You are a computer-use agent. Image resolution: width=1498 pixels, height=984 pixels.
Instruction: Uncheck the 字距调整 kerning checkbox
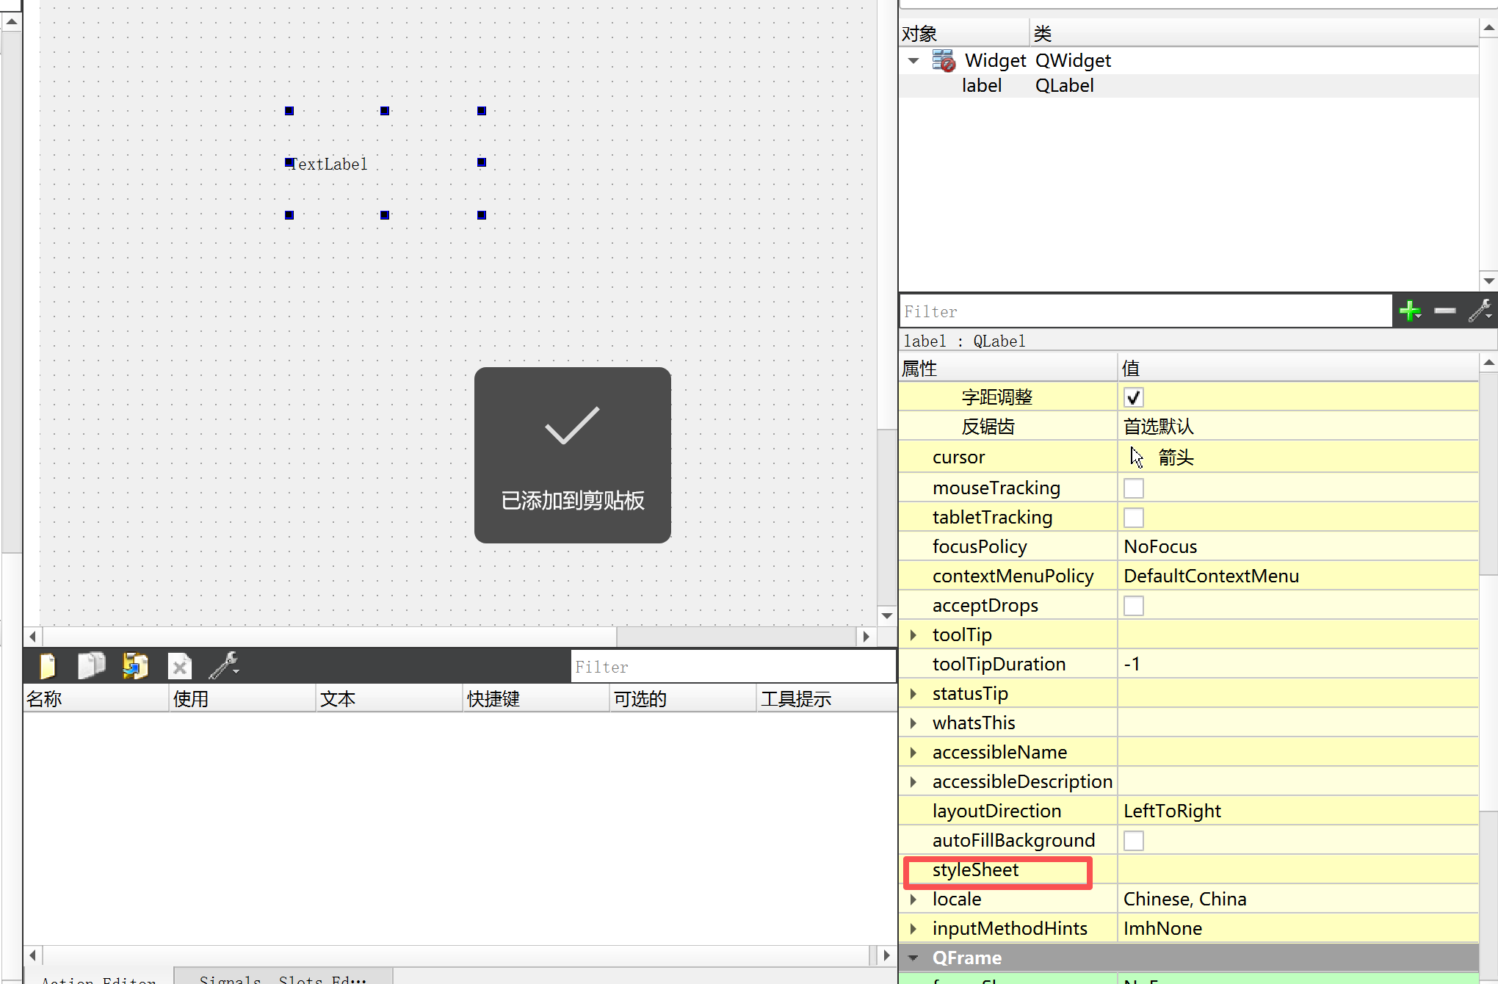tap(1134, 397)
